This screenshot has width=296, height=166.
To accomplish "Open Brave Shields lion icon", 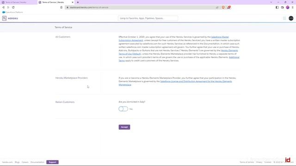I will coord(223,7).
